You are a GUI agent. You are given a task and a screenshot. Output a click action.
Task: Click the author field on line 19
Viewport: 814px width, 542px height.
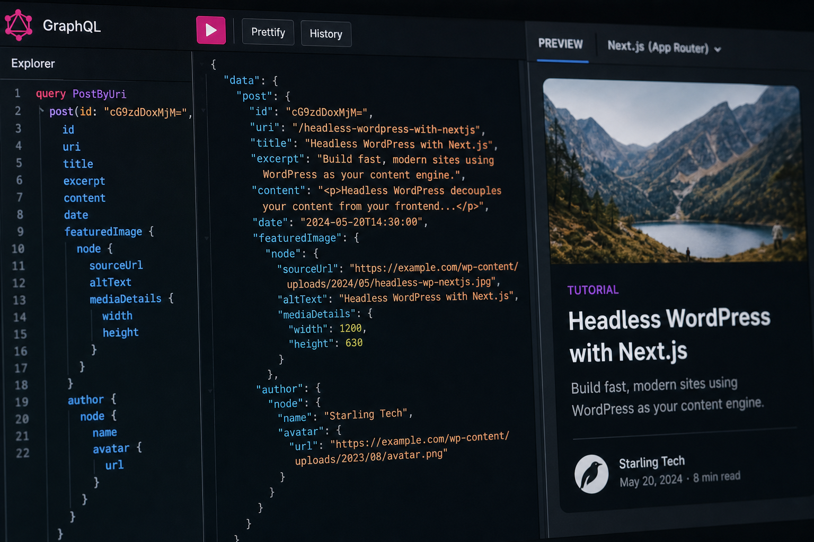(x=86, y=400)
